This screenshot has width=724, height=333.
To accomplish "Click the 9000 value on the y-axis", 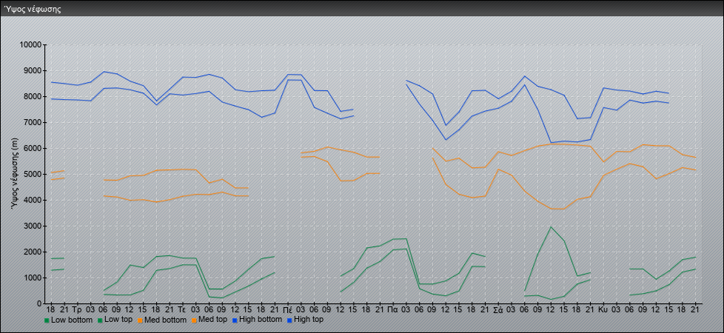I will (x=33, y=70).
